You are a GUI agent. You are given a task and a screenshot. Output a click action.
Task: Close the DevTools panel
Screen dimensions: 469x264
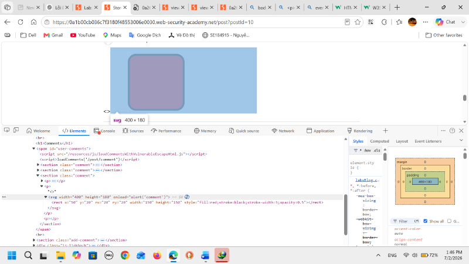(x=461, y=130)
